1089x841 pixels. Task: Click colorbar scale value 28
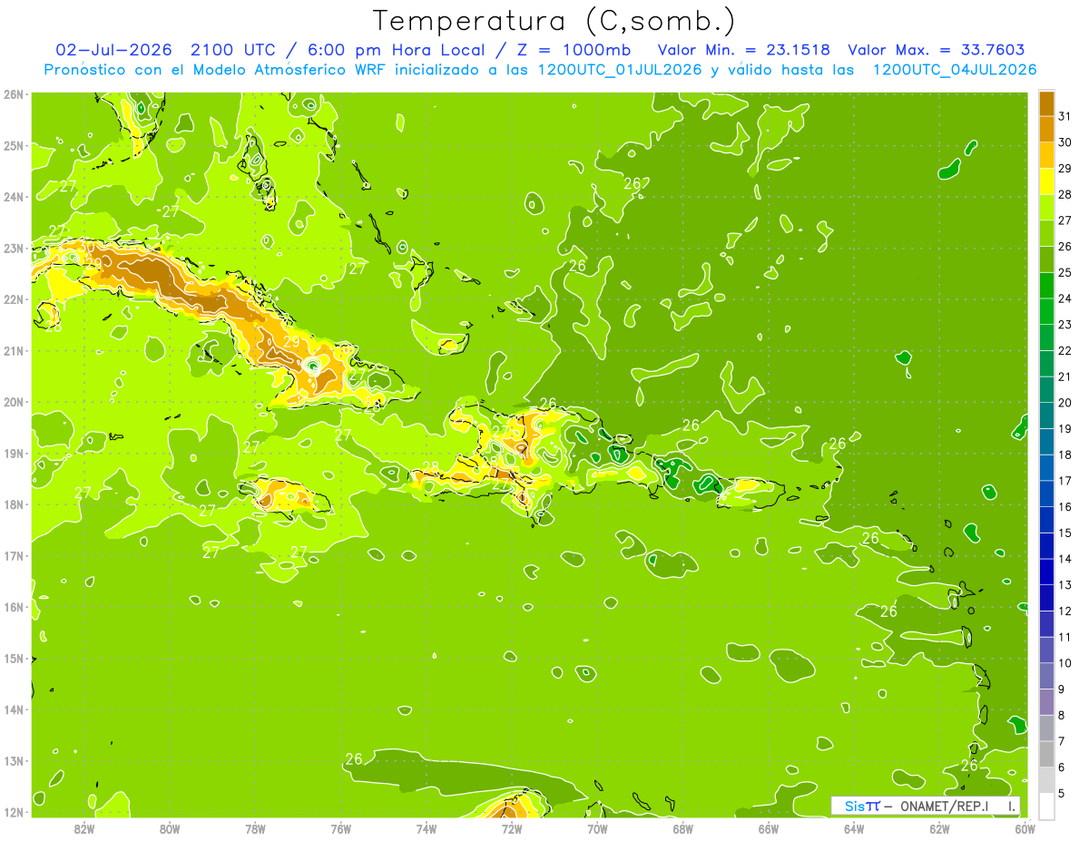pos(1064,194)
